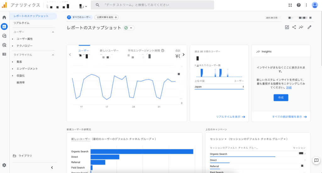Open ライブラリ in sidebar

coord(25,156)
